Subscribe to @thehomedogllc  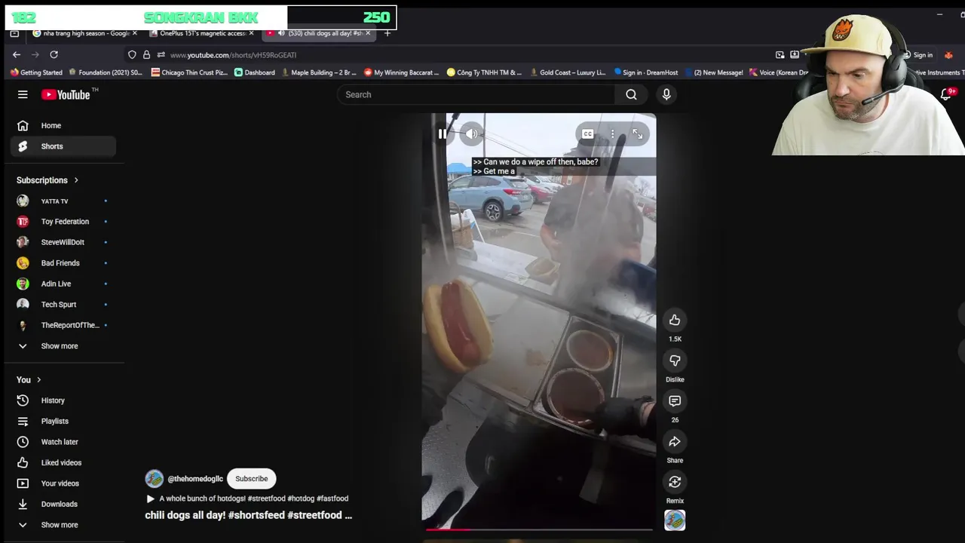click(251, 479)
